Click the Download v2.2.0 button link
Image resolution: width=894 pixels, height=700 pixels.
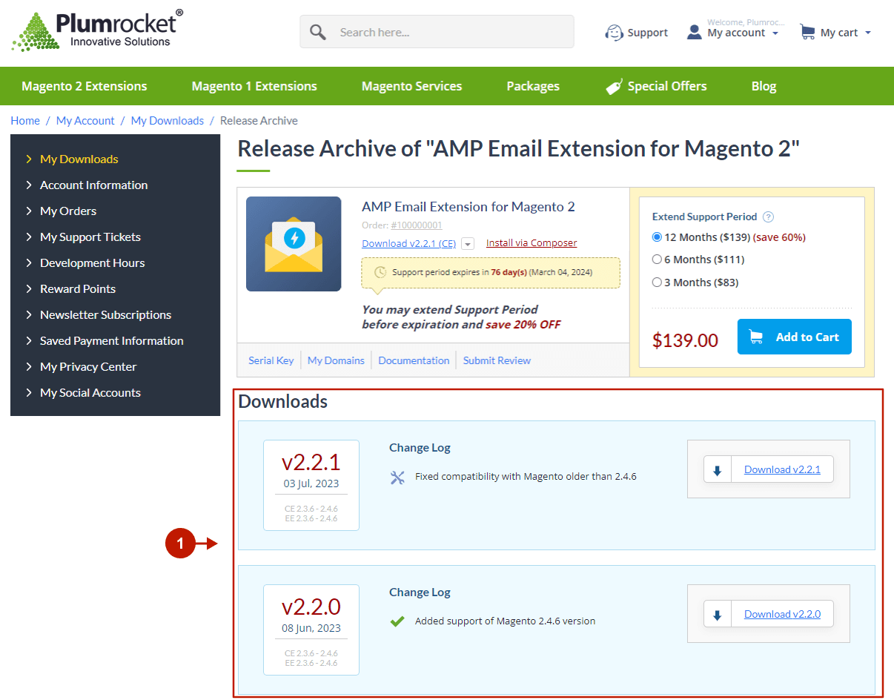pos(782,614)
